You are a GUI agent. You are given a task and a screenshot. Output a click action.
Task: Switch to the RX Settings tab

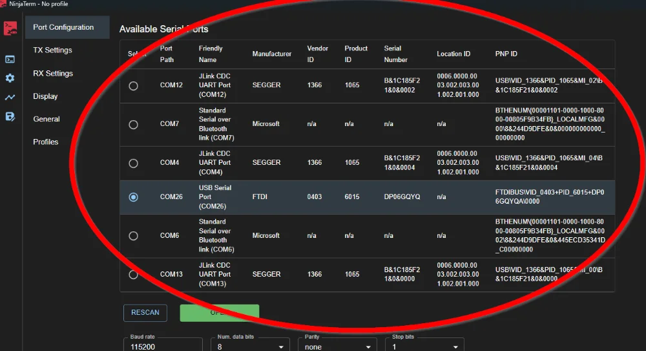click(53, 74)
